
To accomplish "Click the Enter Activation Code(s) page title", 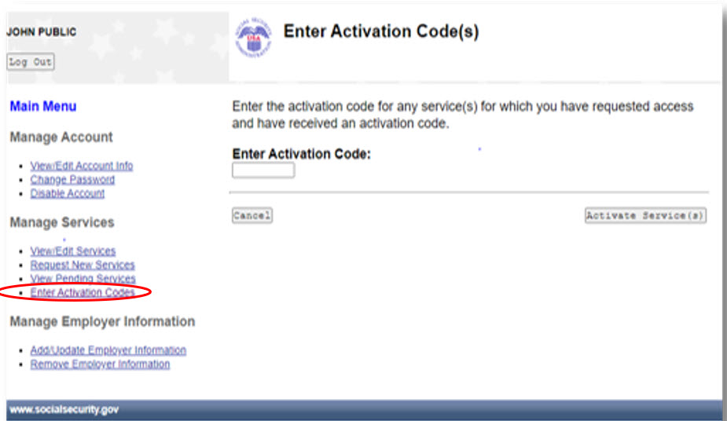I will (x=381, y=31).
